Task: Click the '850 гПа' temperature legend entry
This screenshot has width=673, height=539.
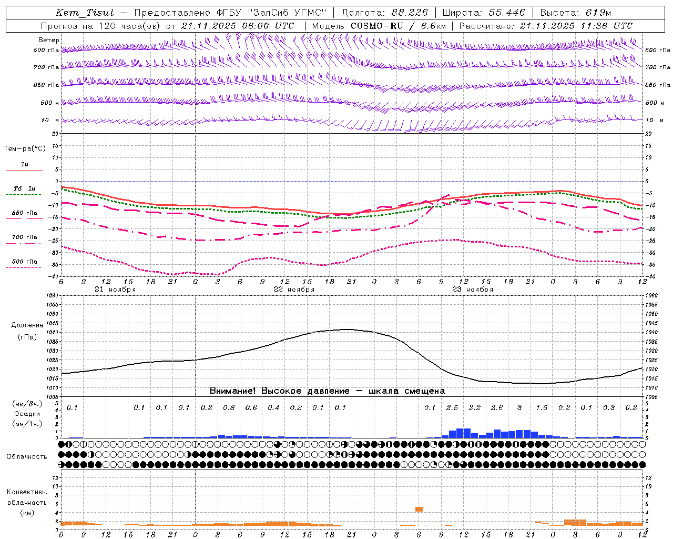Action: pos(24,213)
